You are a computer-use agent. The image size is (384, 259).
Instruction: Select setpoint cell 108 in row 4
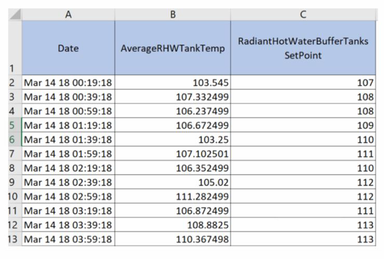pyautogui.click(x=303, y=111)
